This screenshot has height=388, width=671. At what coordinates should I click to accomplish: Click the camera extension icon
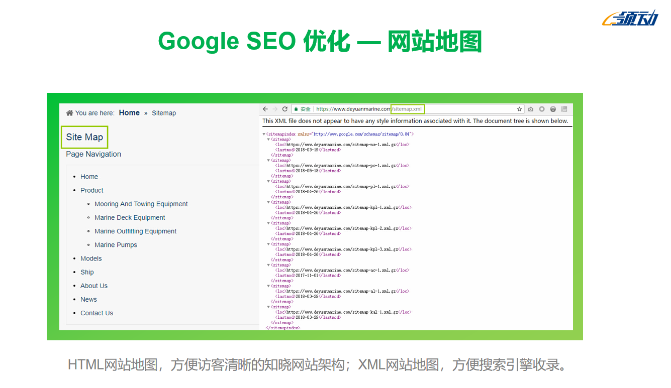pos(531,109)
